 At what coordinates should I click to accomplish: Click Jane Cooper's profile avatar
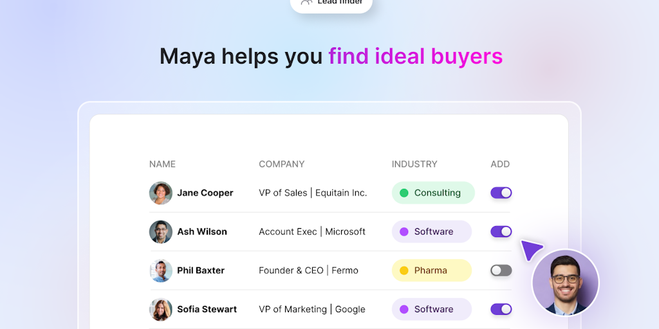coord(160,193)
